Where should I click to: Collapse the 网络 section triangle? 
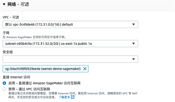pos(4,4)
